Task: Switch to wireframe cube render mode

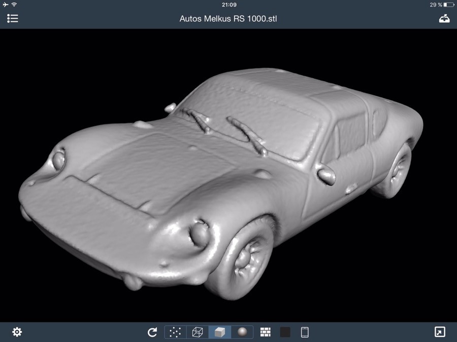Action: pos(198,332)
